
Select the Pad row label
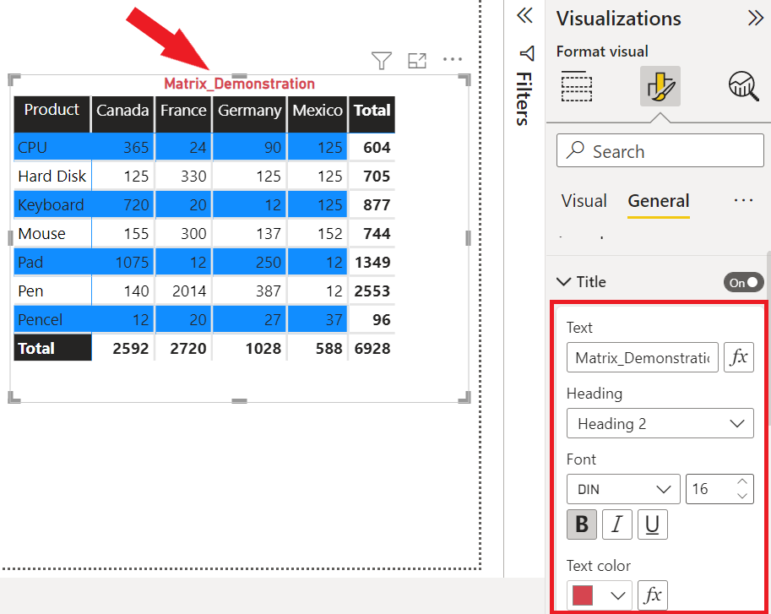pyautogui.click(x=30, y=262)
